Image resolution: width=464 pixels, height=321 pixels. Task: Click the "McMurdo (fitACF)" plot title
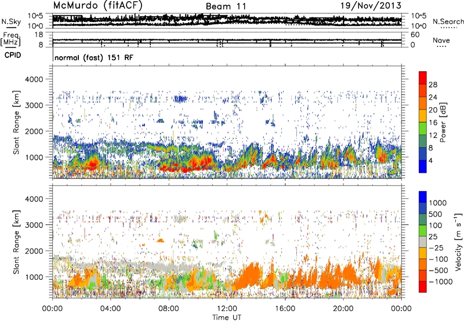coord(98,5)
